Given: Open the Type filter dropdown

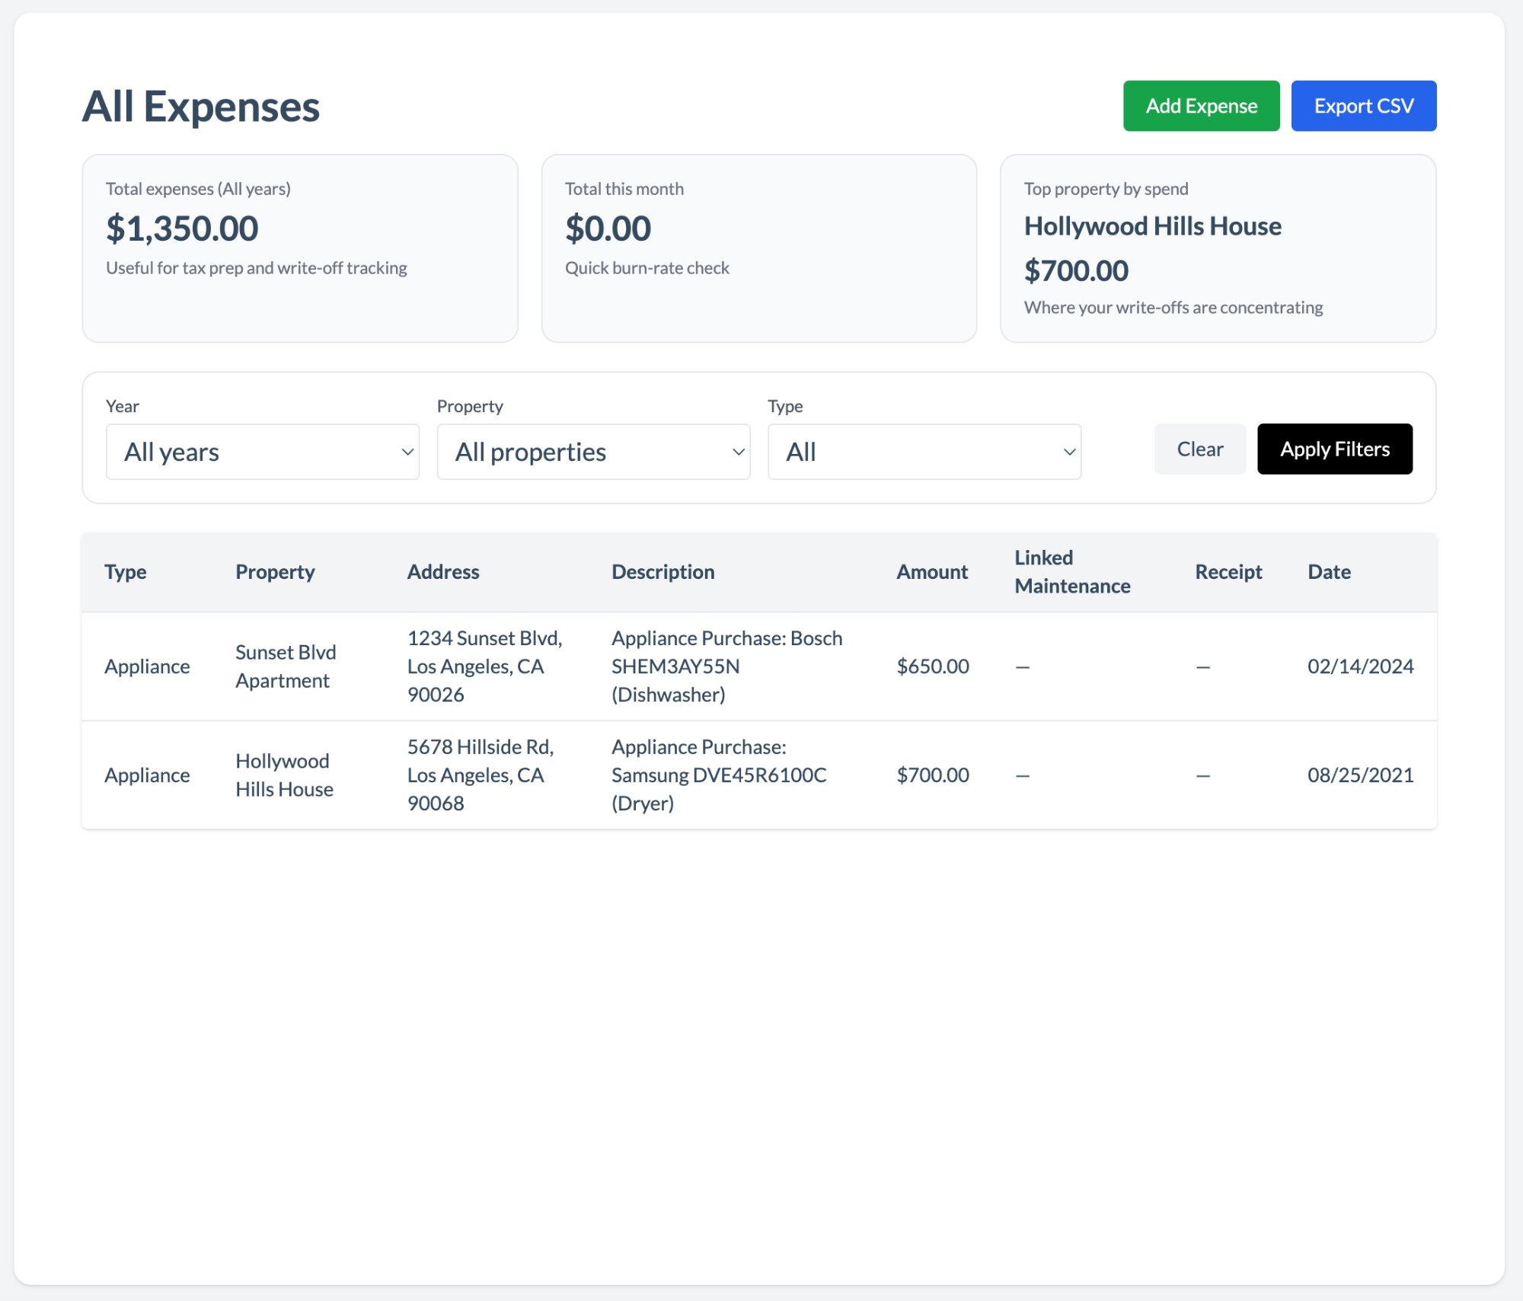Looking at the screenshot, I should (x=924, y=451).
